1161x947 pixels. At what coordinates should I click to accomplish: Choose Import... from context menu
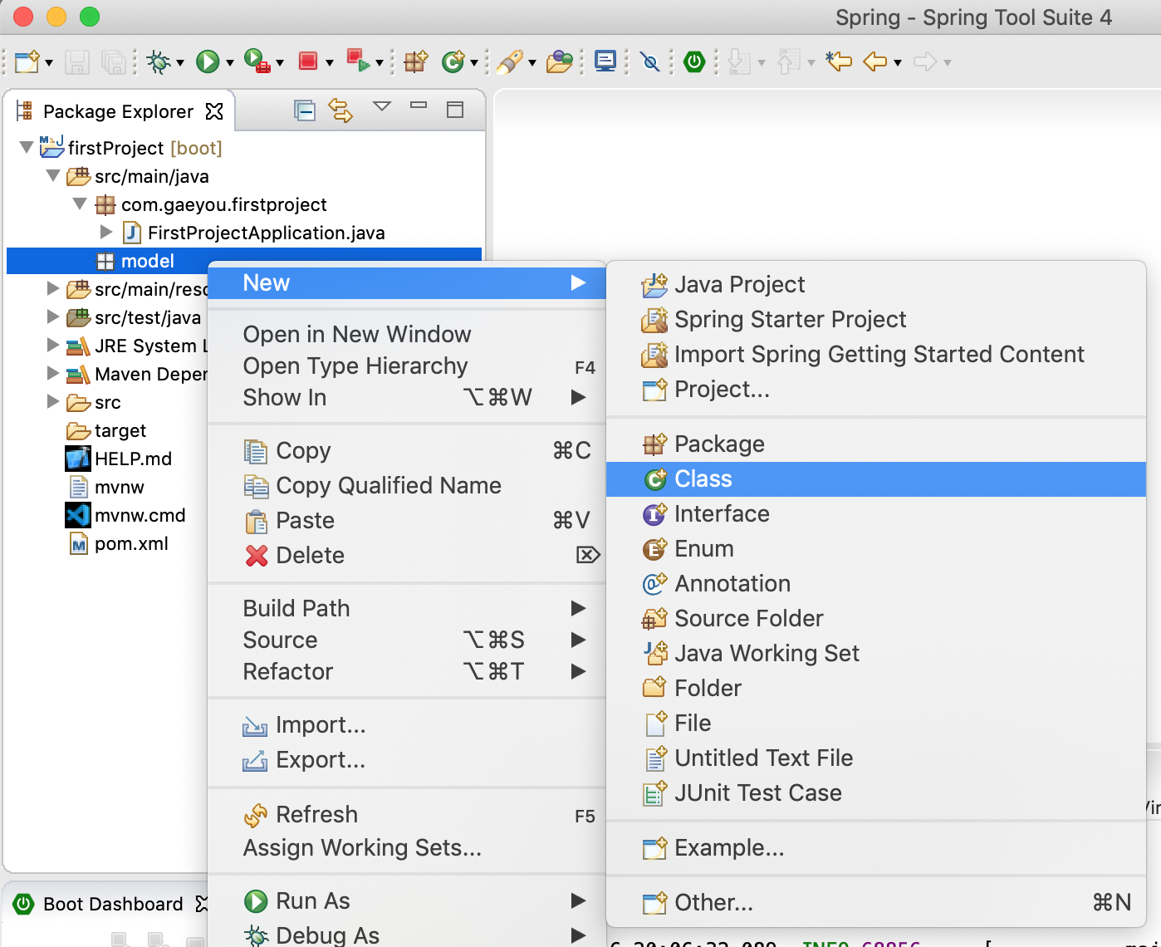(x=407, y=725)
